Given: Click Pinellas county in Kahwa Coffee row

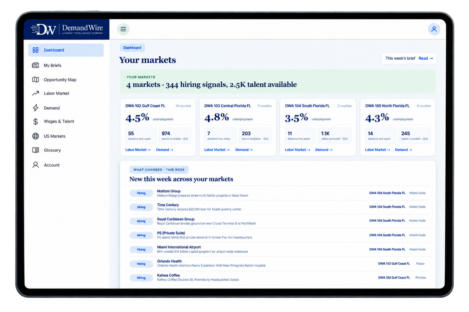Looking at the screenshot, I should (420, 278).
